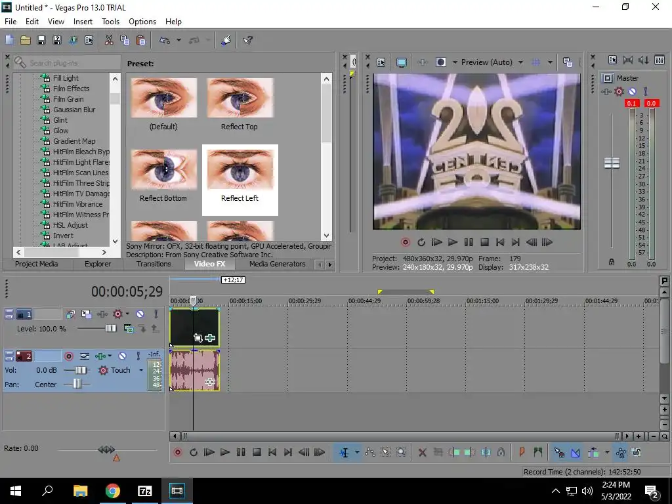Adjust audio track Pan slider
Viewport: 672px width, 504px height.
pos(77,383)
